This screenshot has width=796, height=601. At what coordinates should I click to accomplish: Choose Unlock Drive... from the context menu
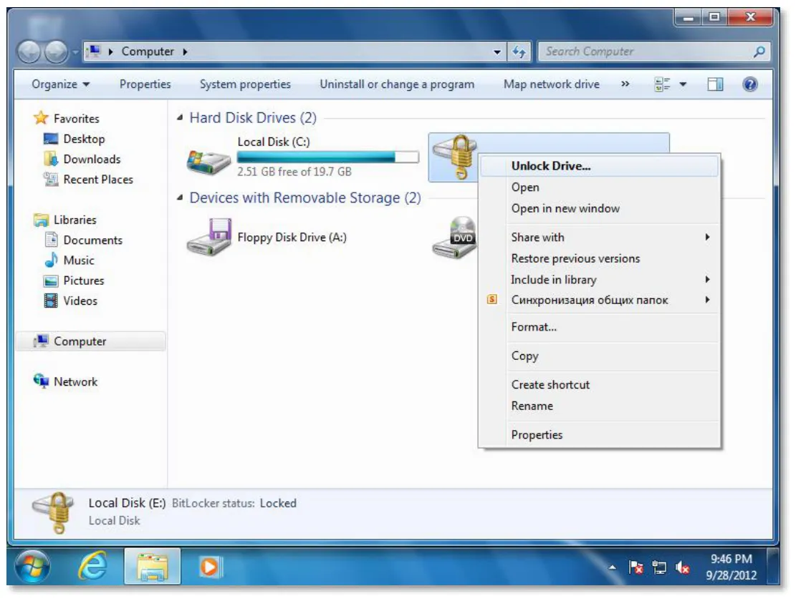click(x=599, y=166)
